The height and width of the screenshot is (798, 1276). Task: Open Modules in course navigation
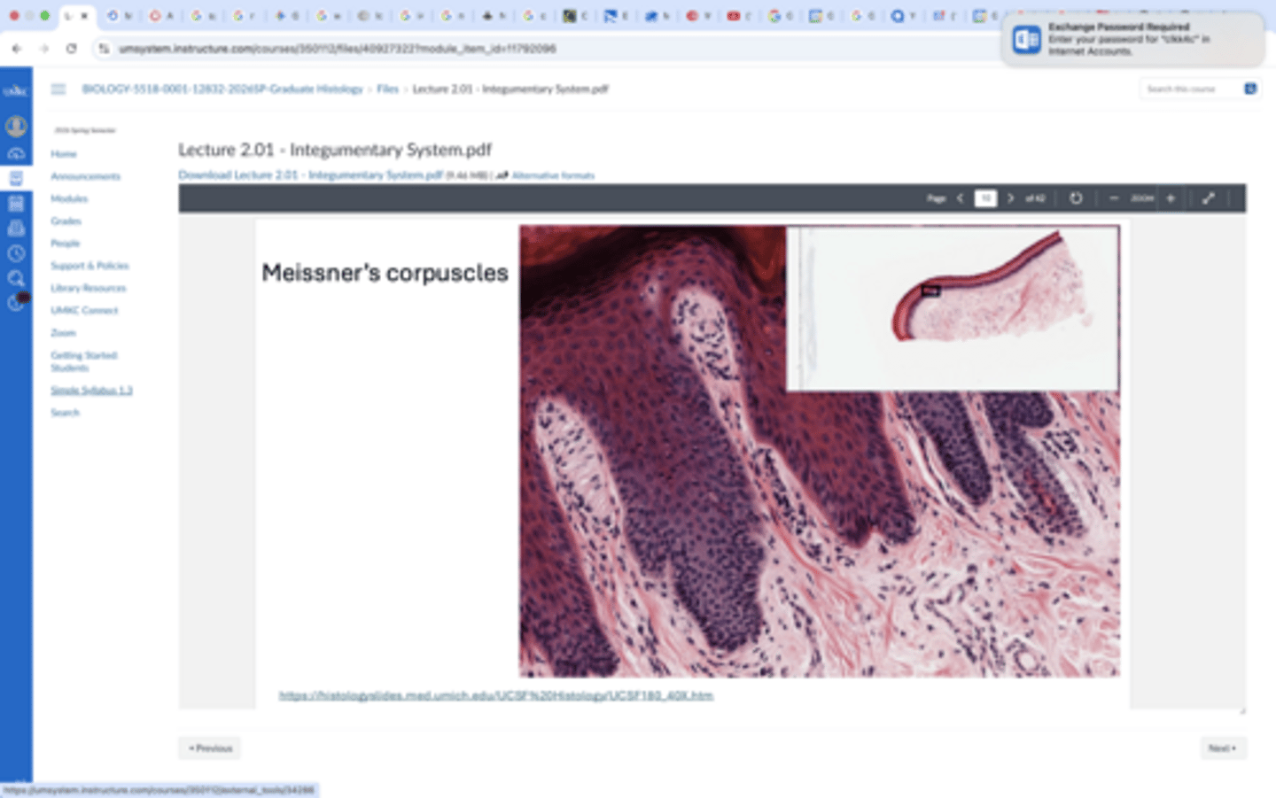[69, 198]
